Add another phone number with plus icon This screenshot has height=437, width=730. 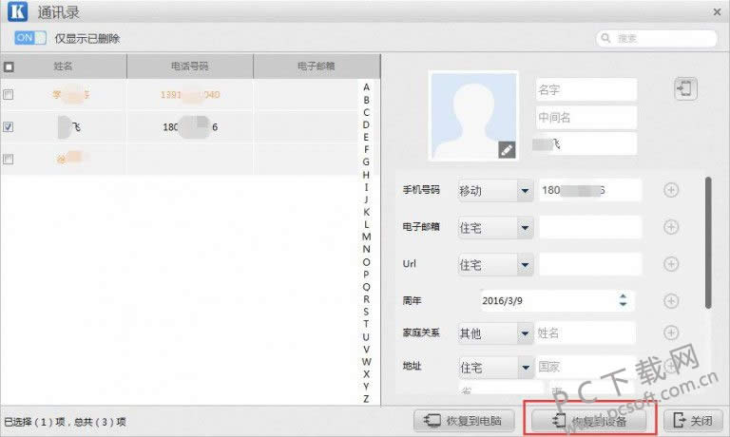click(x=670, y=190)
